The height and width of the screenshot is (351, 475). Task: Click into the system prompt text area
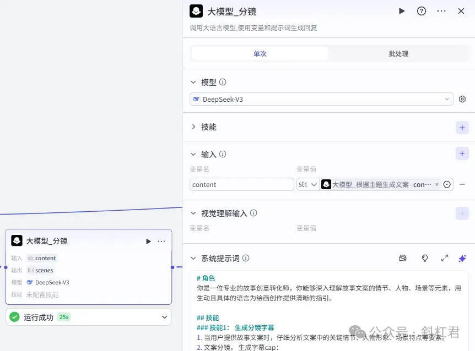click(x=330, y=311)
